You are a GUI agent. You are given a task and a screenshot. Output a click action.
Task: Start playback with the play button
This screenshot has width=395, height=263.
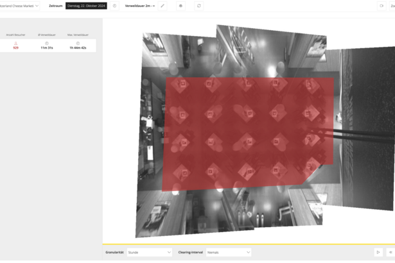tap(378, 252)
